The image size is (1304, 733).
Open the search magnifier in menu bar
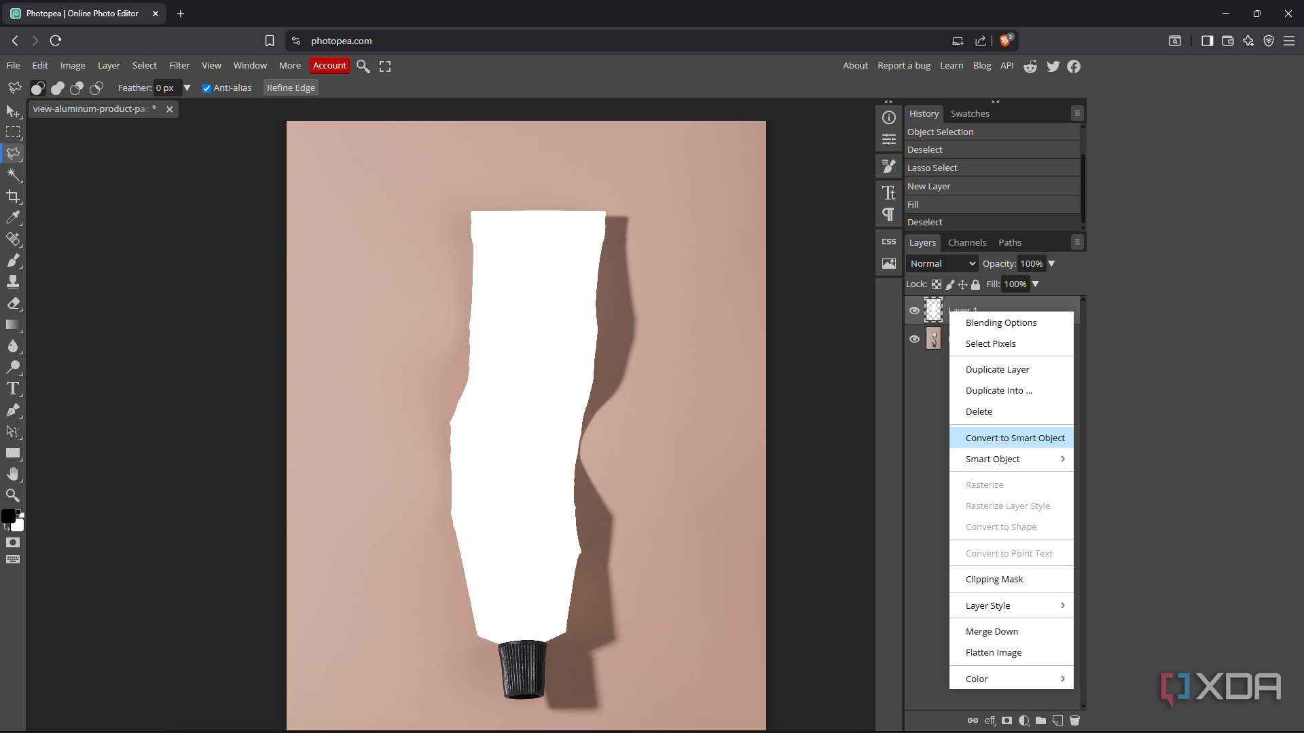click(363, 67)
